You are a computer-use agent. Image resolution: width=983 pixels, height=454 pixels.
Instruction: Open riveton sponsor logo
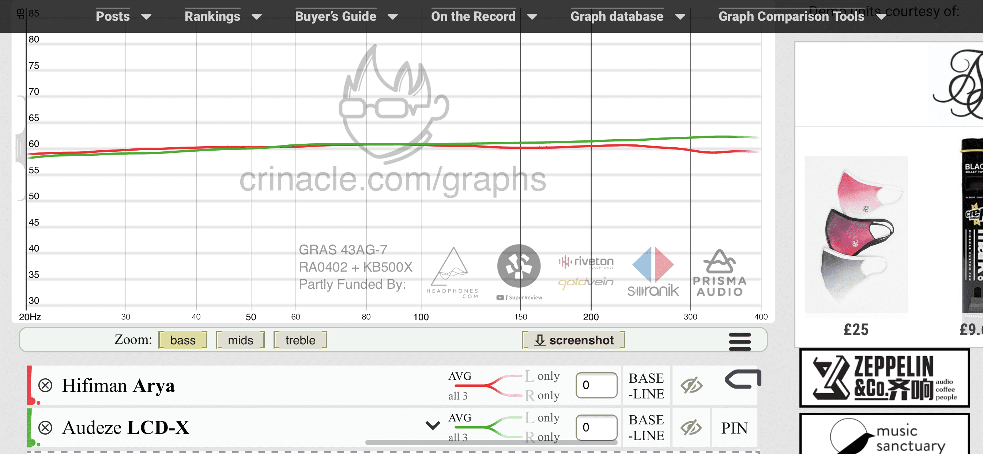pos(586,262)
